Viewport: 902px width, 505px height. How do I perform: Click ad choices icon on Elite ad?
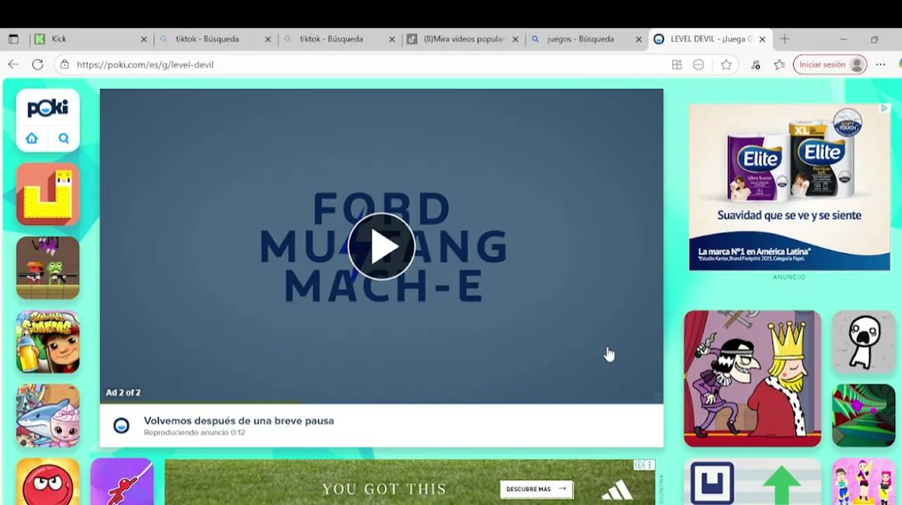(884, 109)
